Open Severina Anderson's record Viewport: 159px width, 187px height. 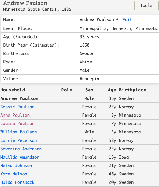click(21, 149)
